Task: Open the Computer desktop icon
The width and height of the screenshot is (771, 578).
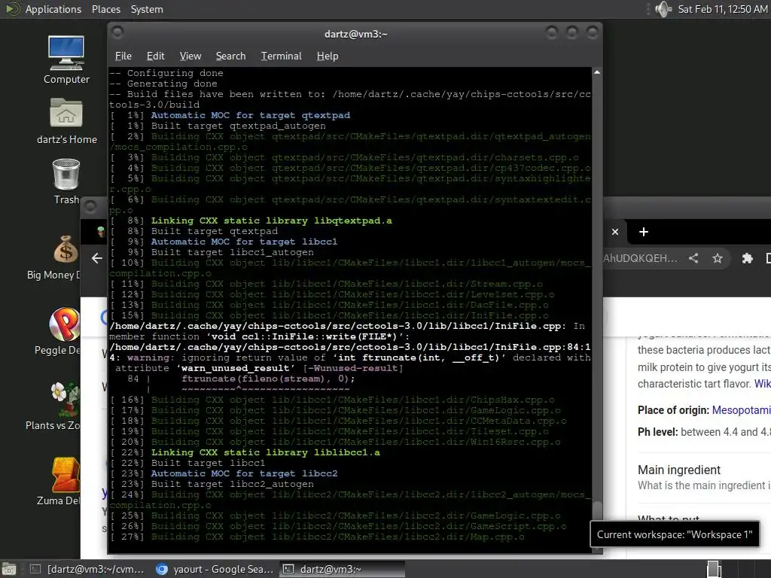Action: [x=66, y=60]
